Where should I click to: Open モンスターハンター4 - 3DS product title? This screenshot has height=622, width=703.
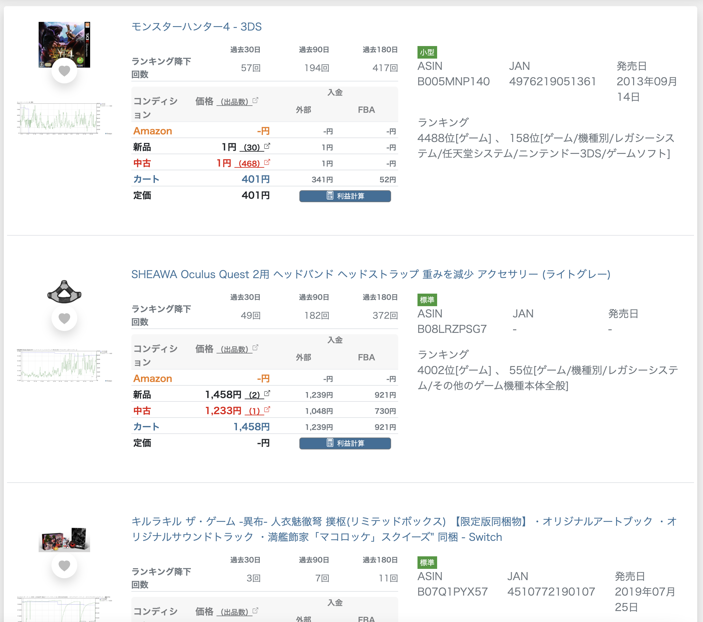point(196,26)
